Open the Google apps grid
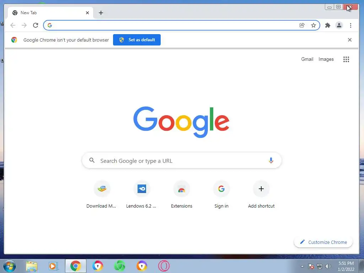The image size is (364, 273). click(346, 59)
